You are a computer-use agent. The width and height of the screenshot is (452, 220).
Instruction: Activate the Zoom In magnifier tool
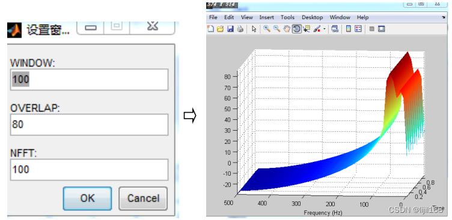point(267,28)
